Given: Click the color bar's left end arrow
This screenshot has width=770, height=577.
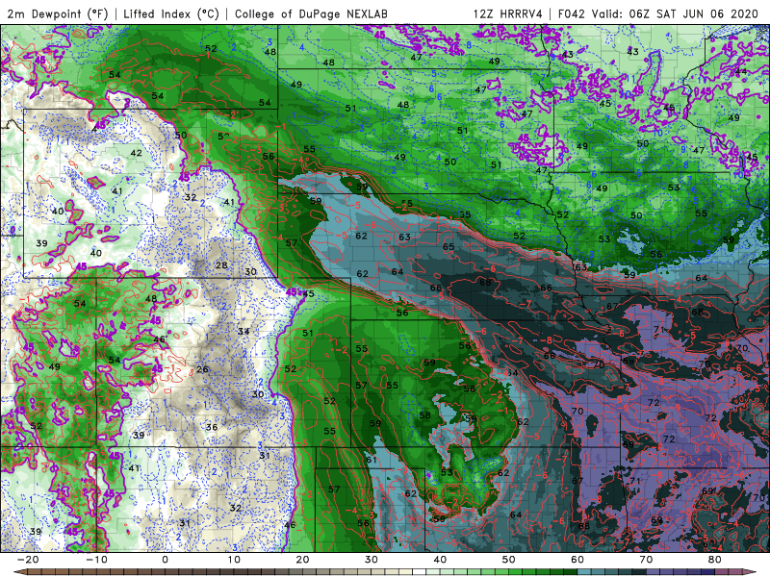Looking at the screenshot, I should pyautogui.click(x=19, y=571).
